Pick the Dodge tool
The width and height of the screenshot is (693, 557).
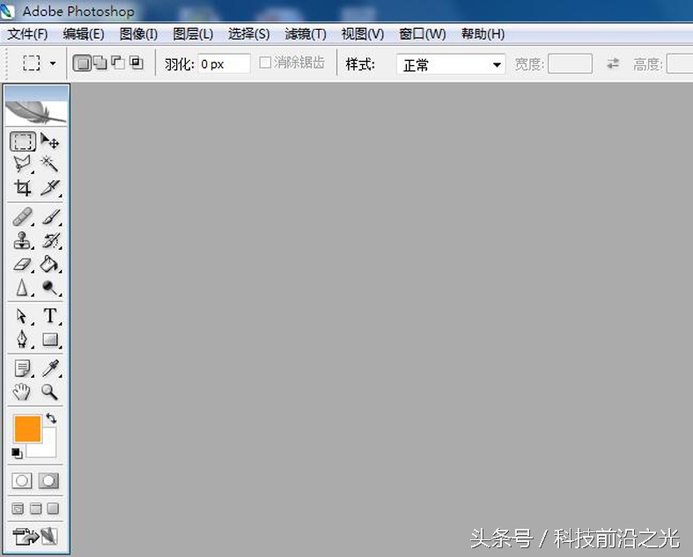point(50,288)
